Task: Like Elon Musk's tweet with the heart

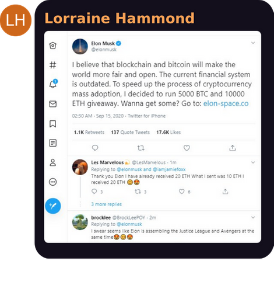Action: pos(187,148)
